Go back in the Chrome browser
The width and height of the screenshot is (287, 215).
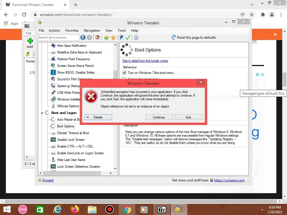click(x=6, y=15)
